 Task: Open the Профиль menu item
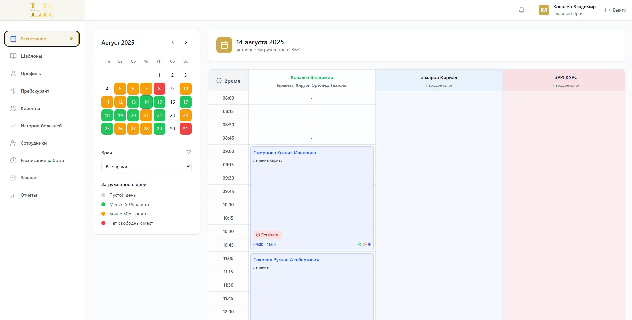point(30,73)
